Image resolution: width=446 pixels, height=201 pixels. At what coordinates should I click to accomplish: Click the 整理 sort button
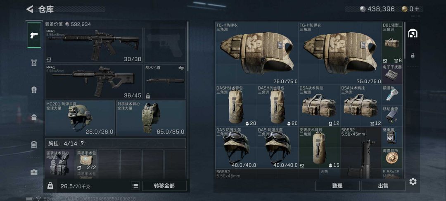337,186
